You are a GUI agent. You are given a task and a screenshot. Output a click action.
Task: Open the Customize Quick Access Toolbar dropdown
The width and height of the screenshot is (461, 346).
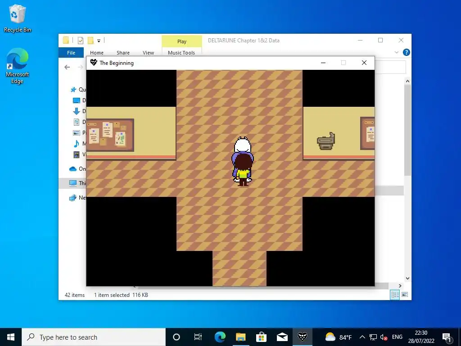coord(99,41)
